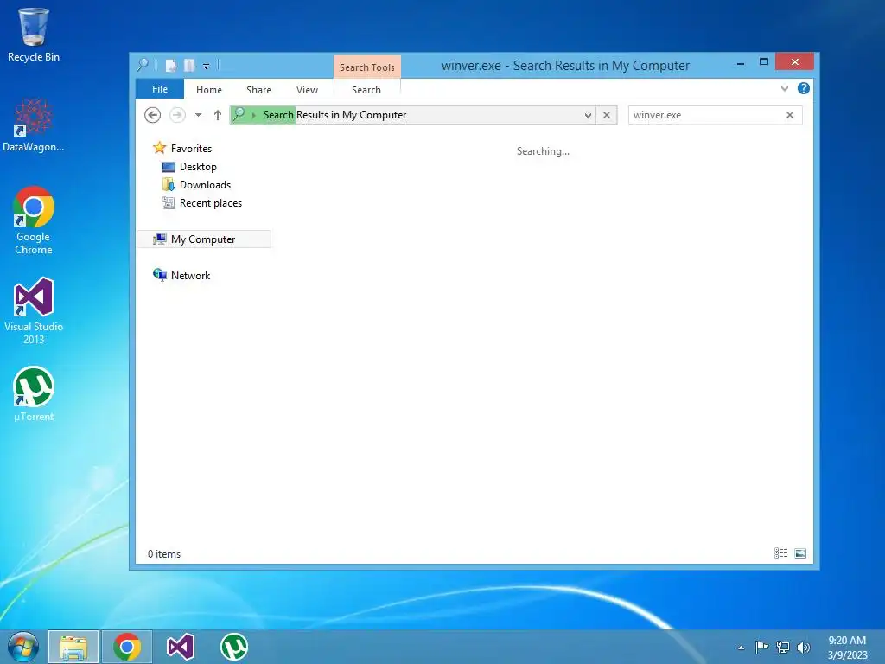The height and width of the screenshot is (664, 885).
Task: Maximize the search results window
Action: click(764, 62)
